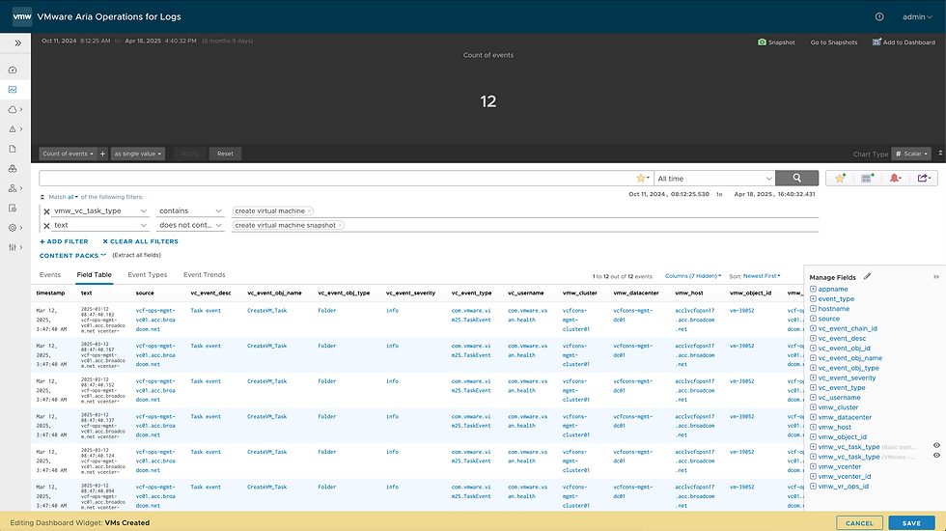This screenshot has height=531, width=946.
Task: Click the Reset button
Action: pyautogui.click(x=225, y=154)
